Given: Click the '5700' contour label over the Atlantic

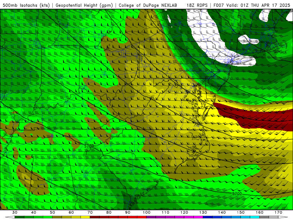Looking at the screenshot, I should (x=237, y=194).
